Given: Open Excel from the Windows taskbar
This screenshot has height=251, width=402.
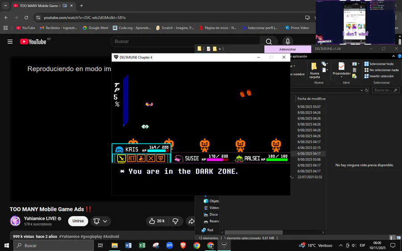Looking at the screenshot, I should [x=142, y=245].
